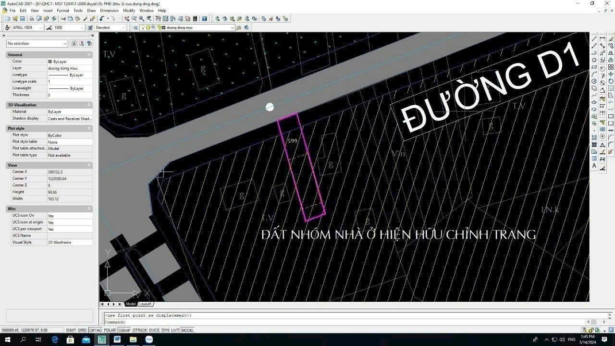Click the Command line input field
Image resolution: width=615 pixels, height=346 pixels.
click(x=336, y=322)
